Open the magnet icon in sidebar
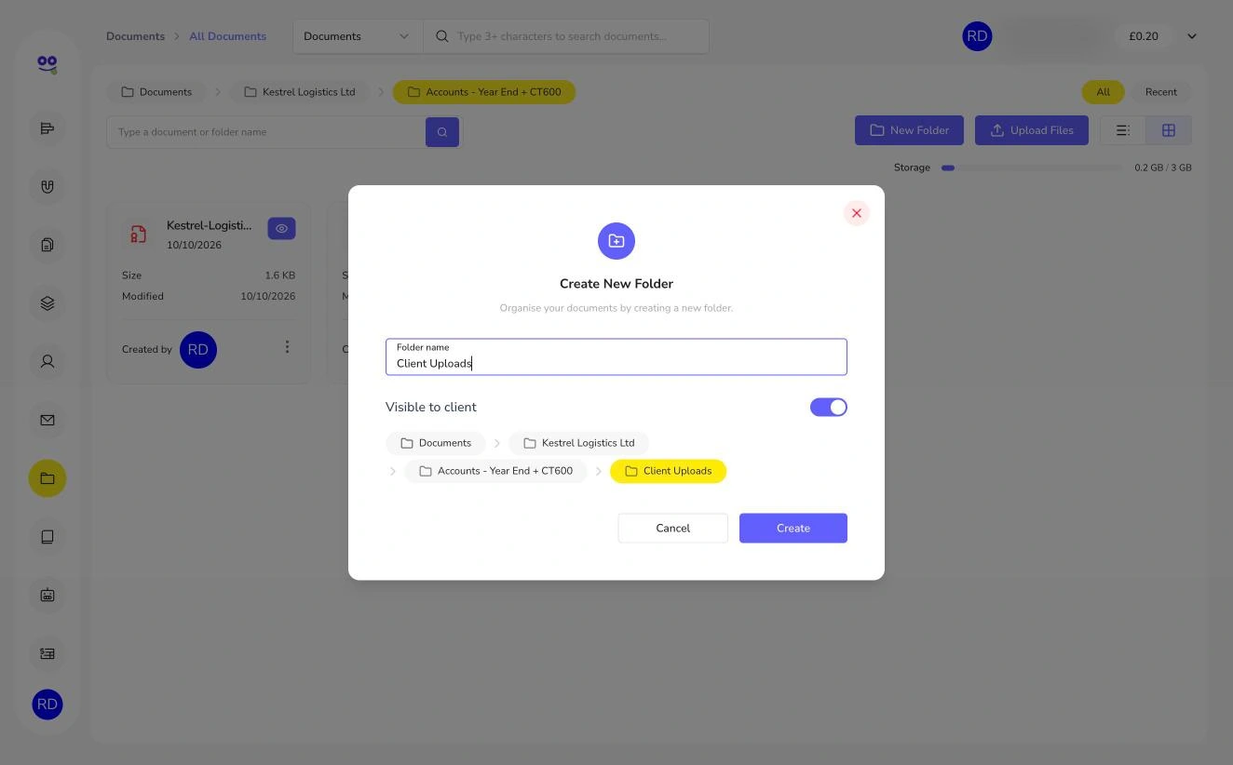 (47, 186)
